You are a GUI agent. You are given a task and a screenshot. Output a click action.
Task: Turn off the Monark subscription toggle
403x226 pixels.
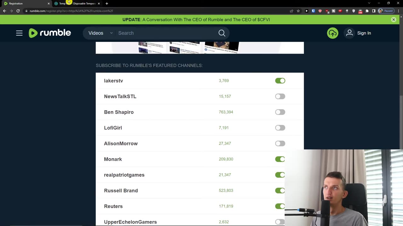click(280, 159)
